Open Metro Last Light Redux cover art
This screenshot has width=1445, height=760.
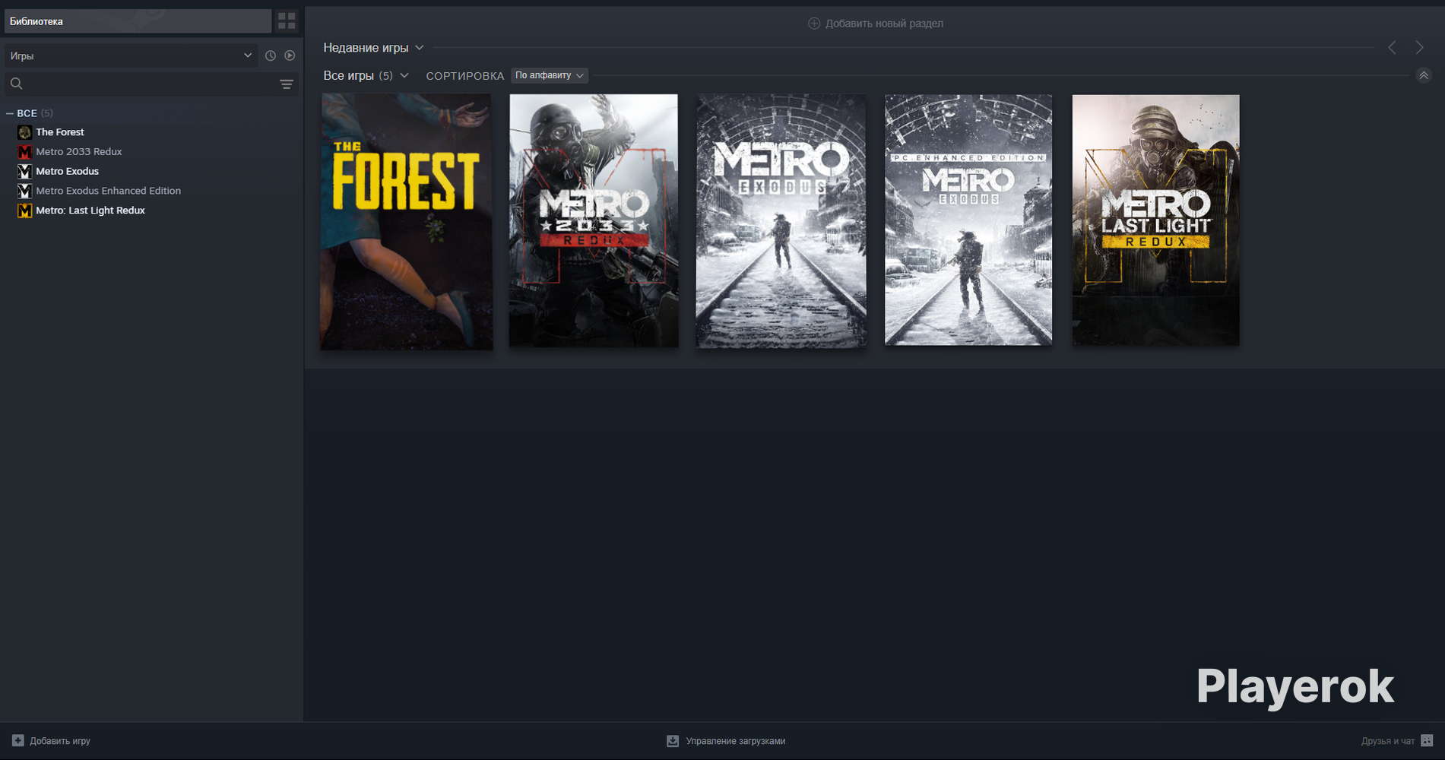(x=1155, y=220)
